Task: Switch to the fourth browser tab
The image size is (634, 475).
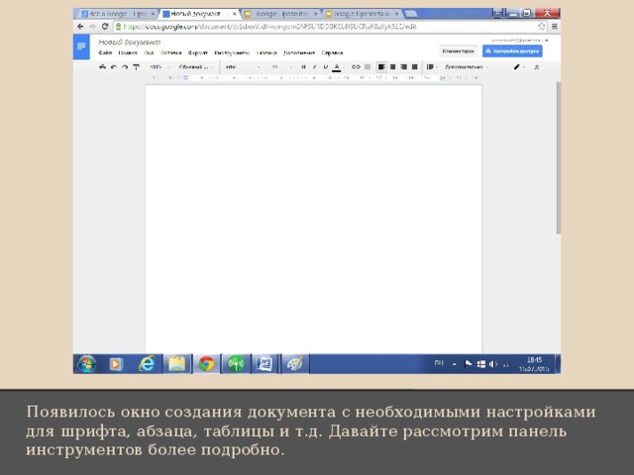Action: point(362,14)
